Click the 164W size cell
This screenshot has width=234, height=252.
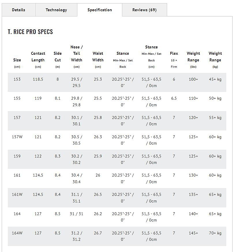pos(17,233)
